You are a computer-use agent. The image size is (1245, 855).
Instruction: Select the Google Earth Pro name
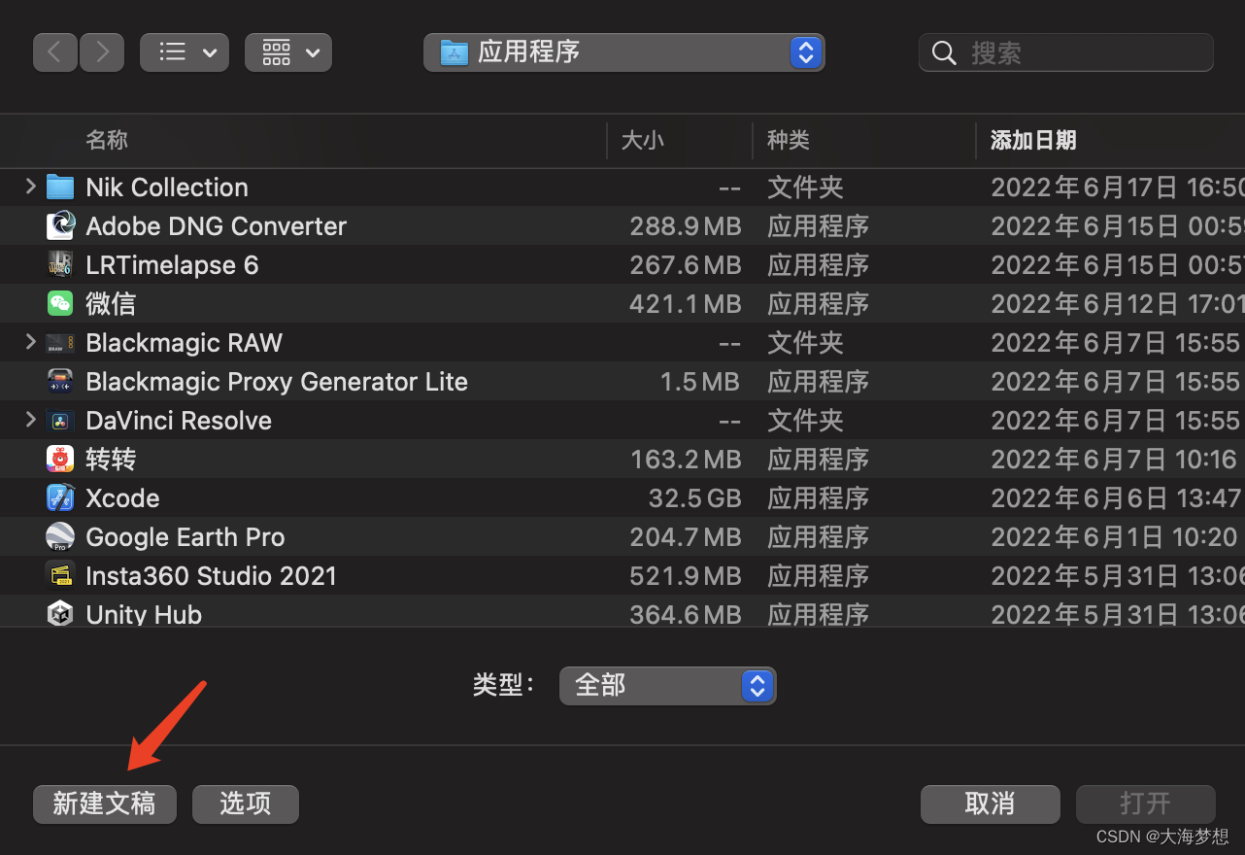pos(185,537)
